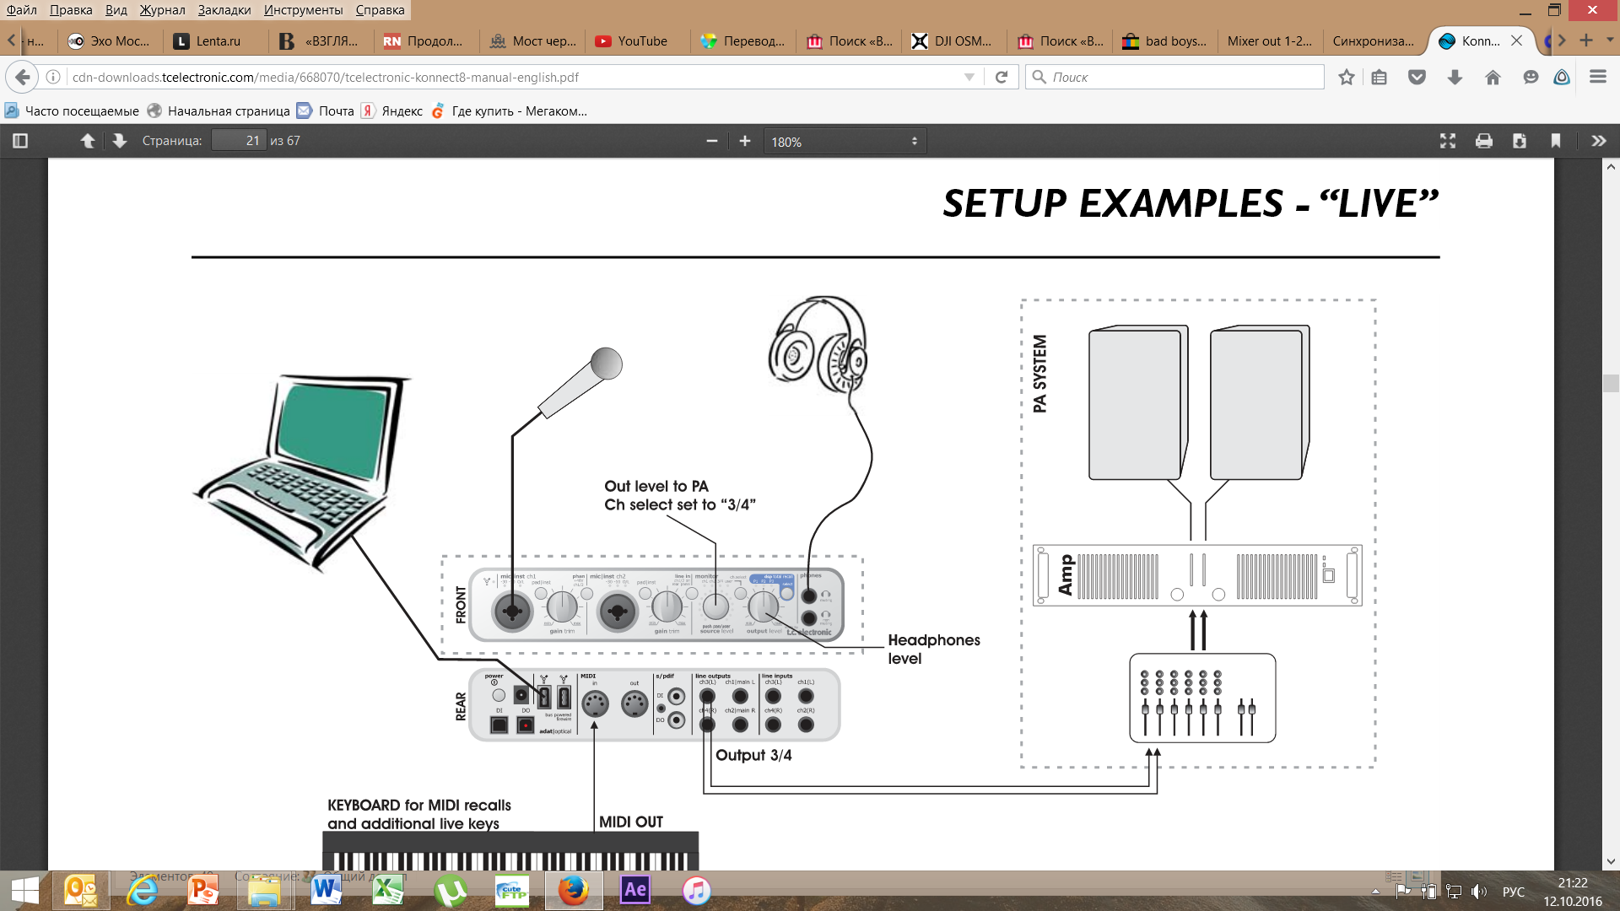Go to next PDF page arrow
The height and width of the screenshot is (911, 1620).
(120, 141)
